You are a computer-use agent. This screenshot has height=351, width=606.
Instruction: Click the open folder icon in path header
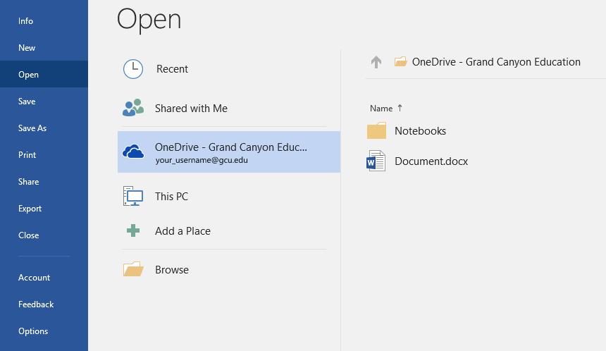[400, 61]
